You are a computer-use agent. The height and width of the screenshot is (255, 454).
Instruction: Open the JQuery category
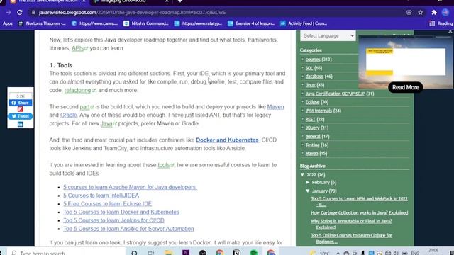pos(312,127)
